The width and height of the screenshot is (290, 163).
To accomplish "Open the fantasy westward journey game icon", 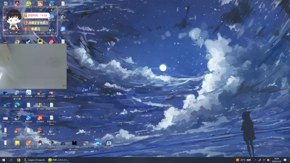I will (x=40, y=106).
